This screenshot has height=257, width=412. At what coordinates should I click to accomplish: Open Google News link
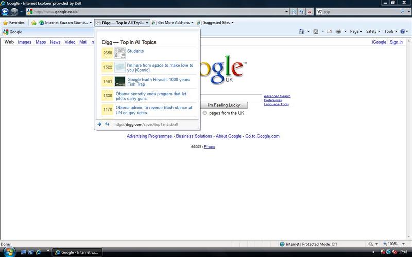coord(55,42)
